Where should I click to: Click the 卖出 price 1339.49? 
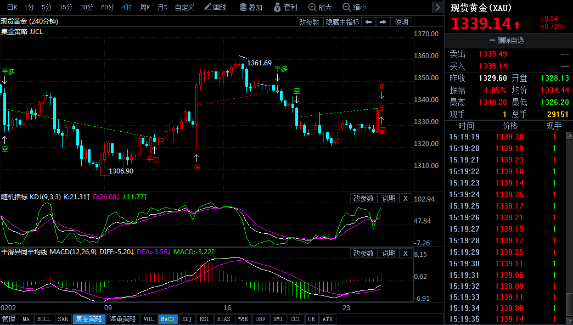tap(493, 54)
